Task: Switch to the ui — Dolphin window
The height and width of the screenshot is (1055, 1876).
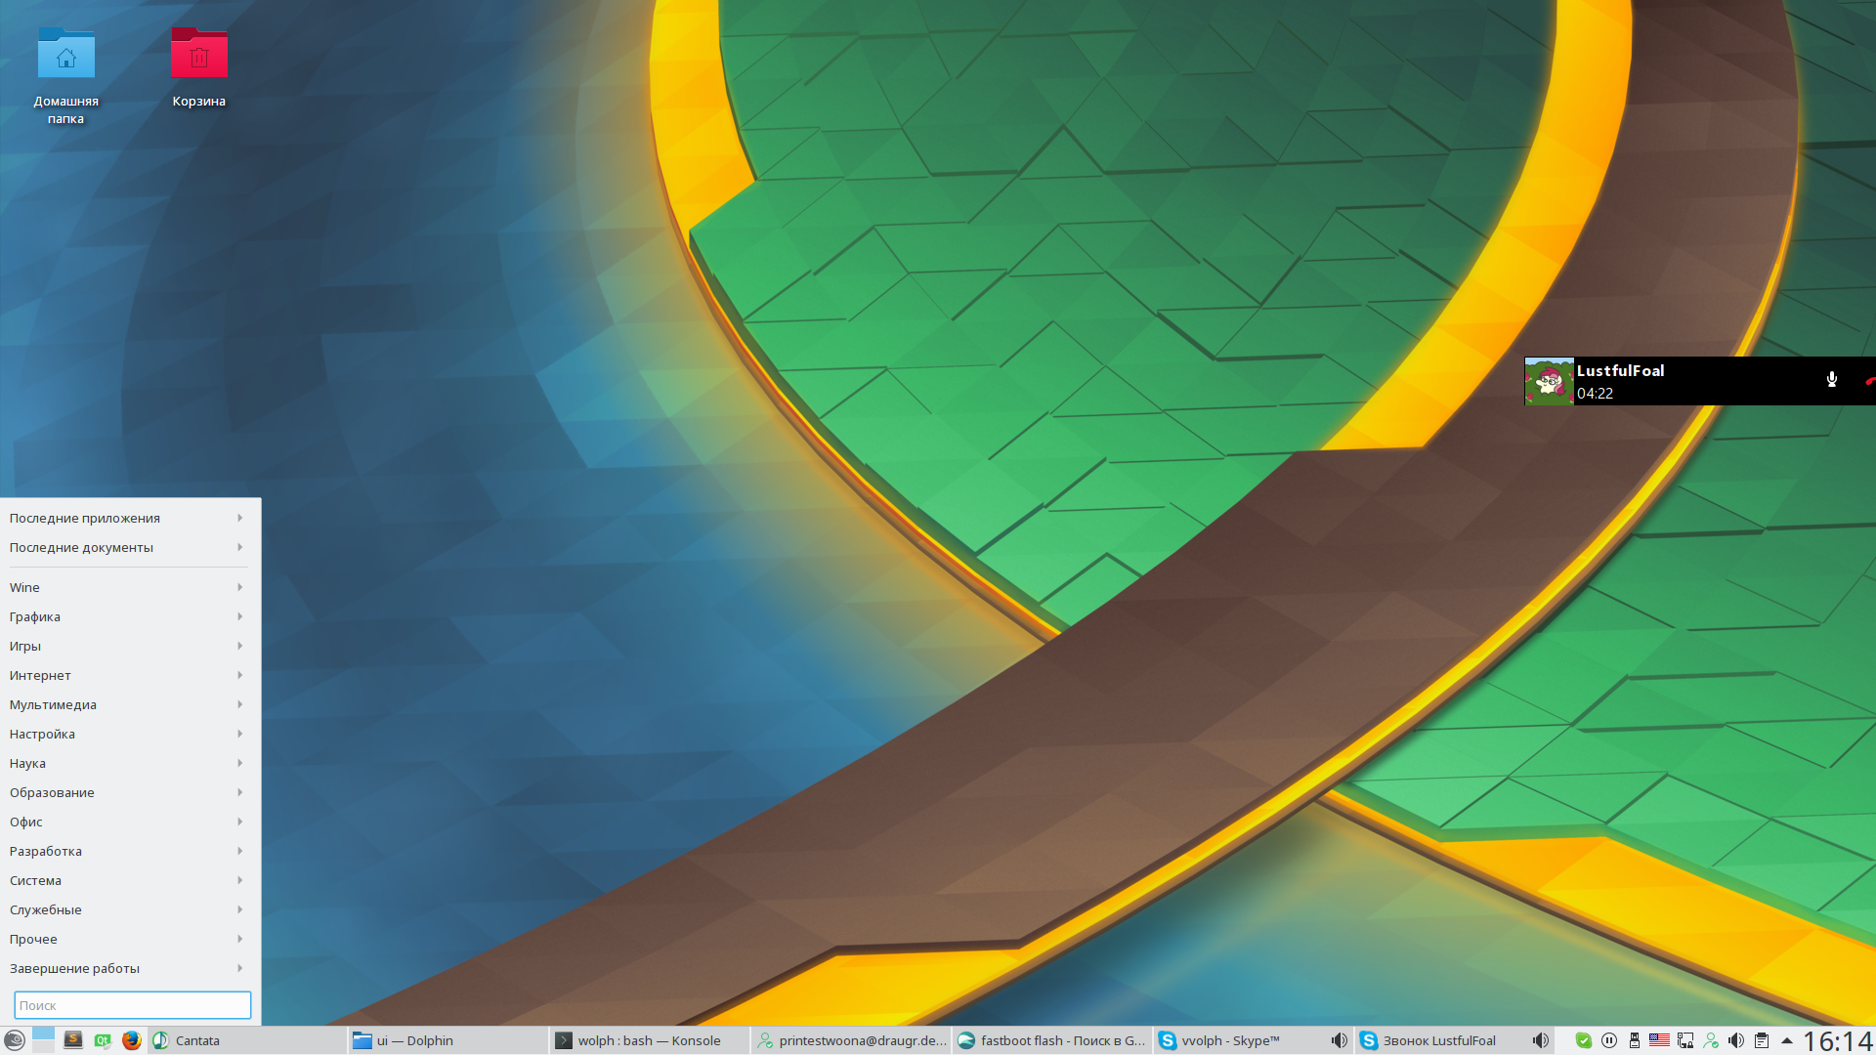Action: [x=448, y=1040]
